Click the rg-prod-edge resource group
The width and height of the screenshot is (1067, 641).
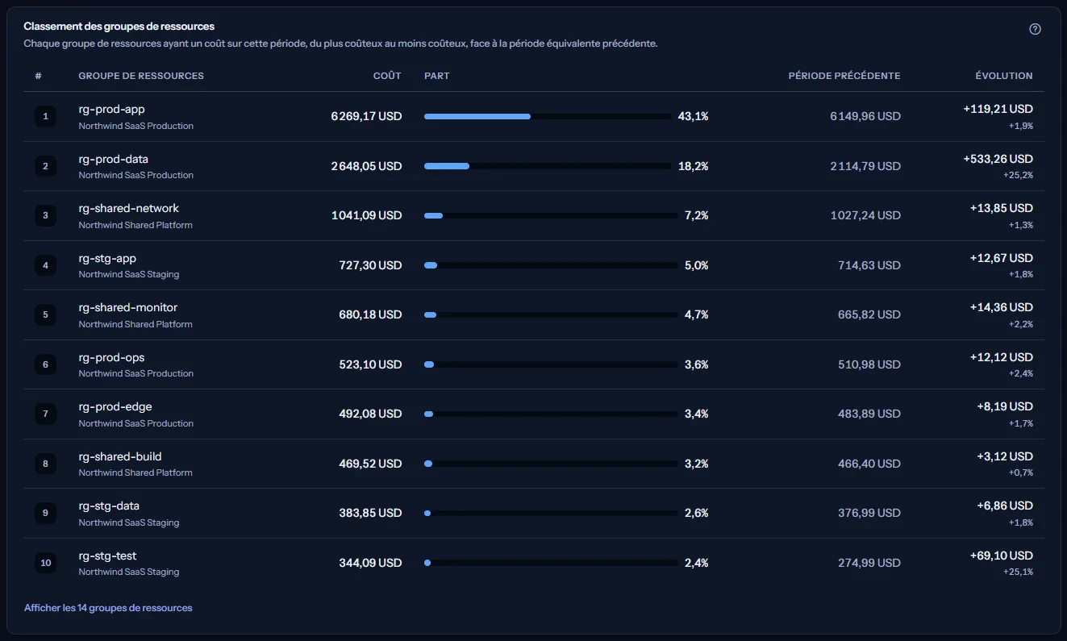(115, 406)
